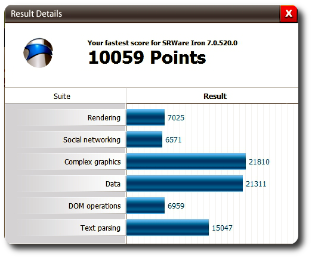312x258 pixels.
Task: Click the Rendering result bar
Action: click(146, 117)
